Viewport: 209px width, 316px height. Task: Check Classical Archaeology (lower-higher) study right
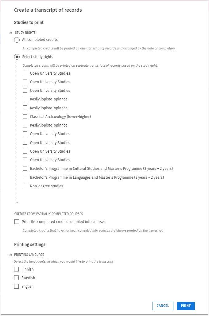(25, 116)
